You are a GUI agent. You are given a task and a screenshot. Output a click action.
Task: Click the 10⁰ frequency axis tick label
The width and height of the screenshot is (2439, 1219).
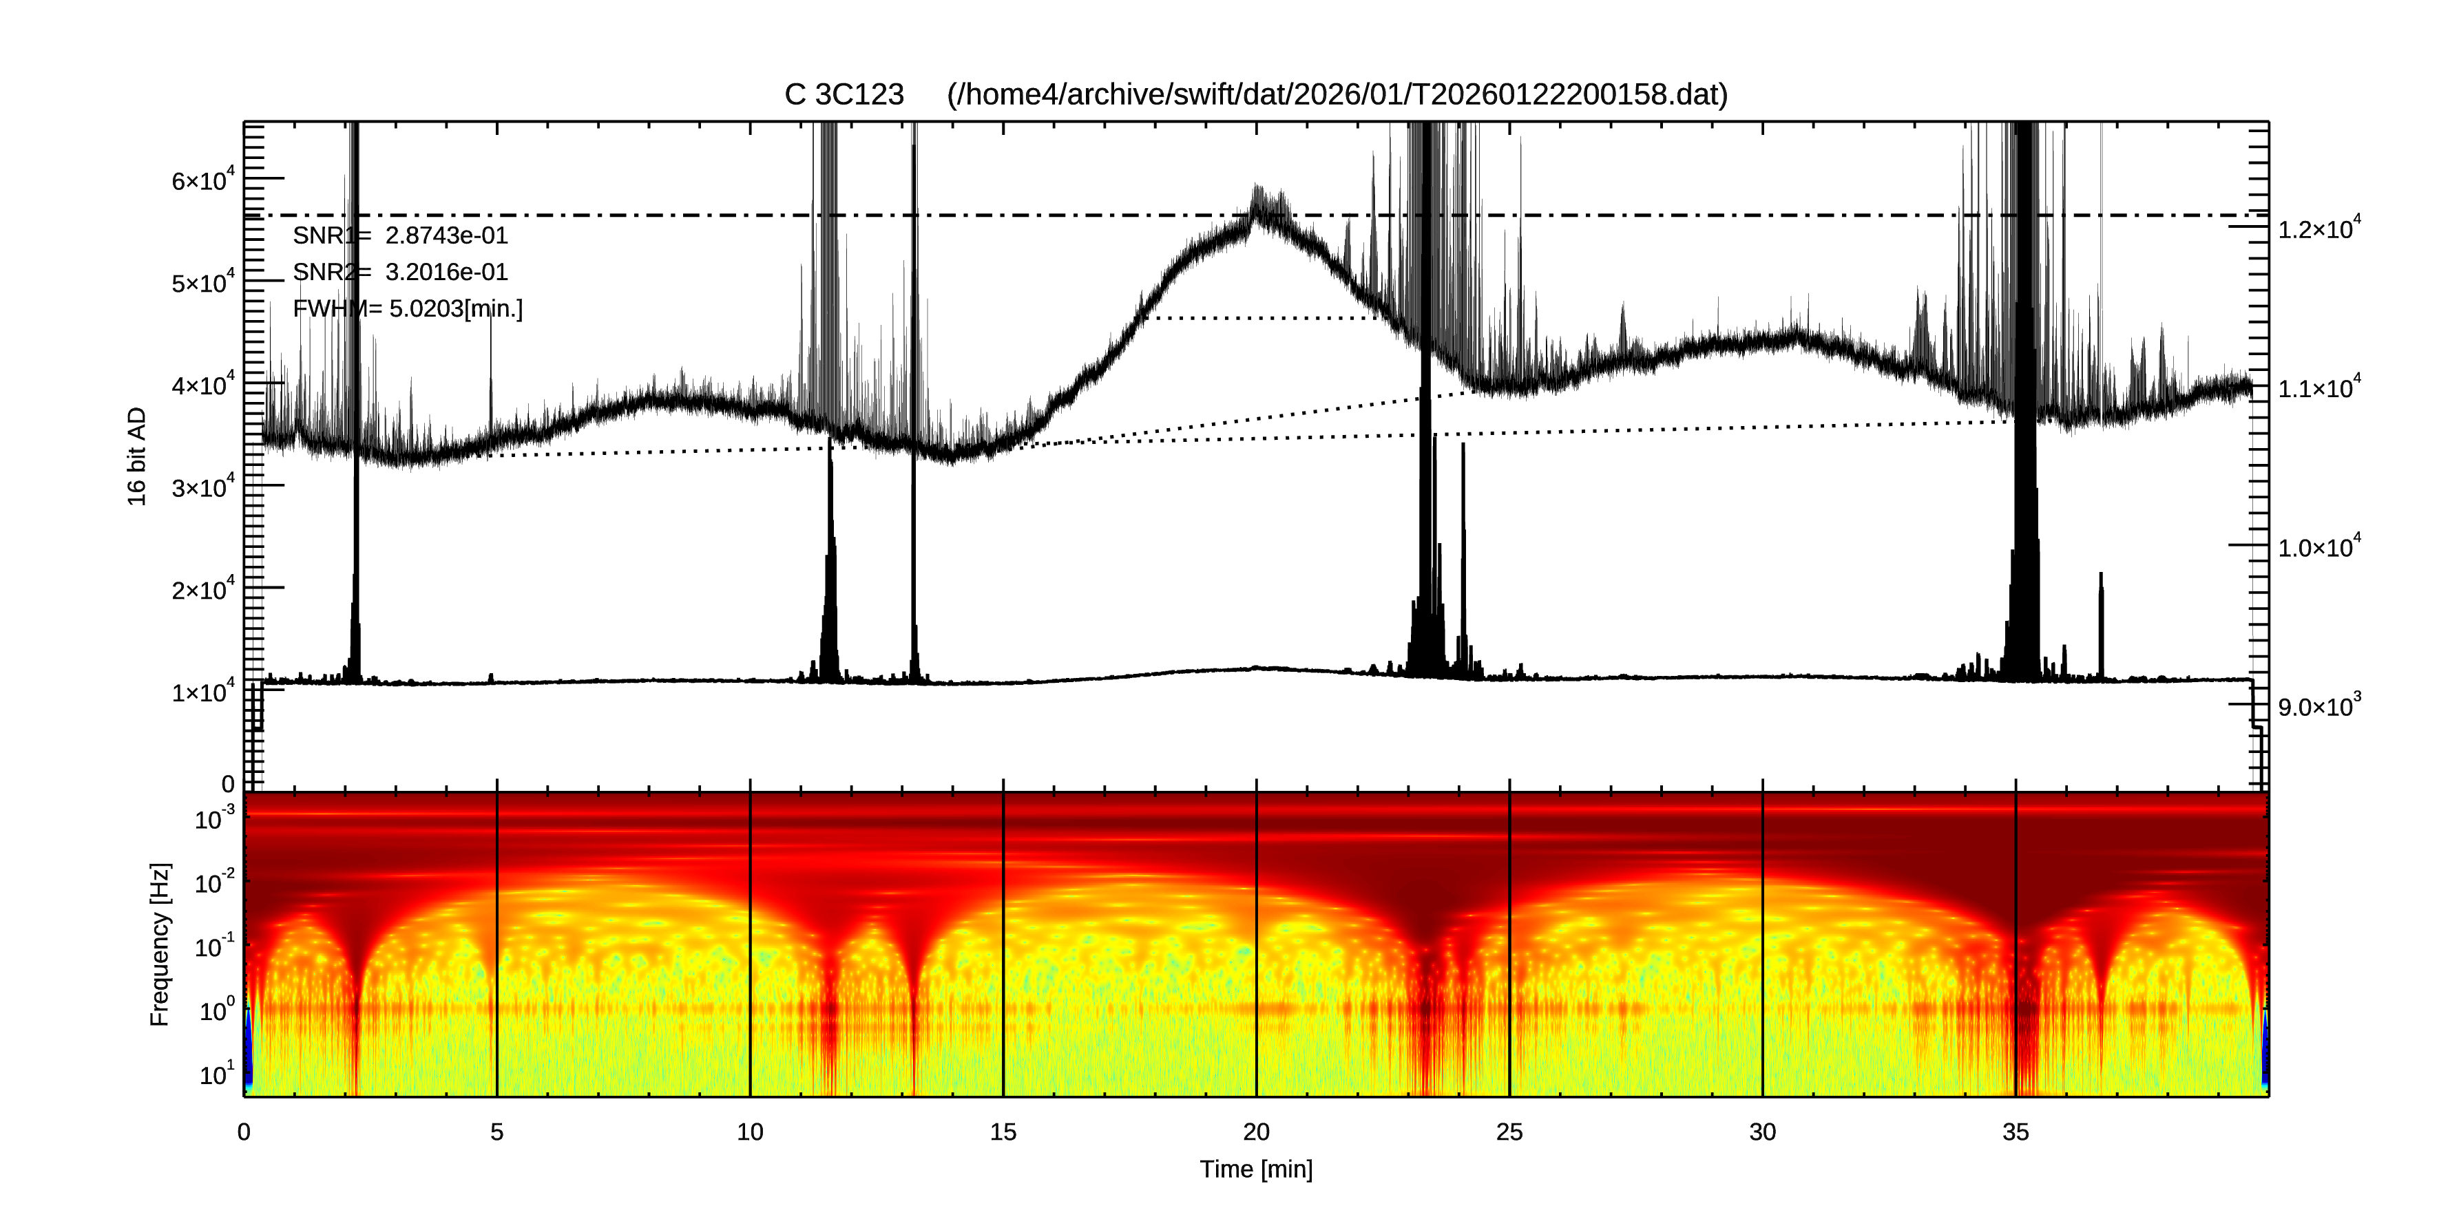pyautogui.click(x=215, y=1010)
